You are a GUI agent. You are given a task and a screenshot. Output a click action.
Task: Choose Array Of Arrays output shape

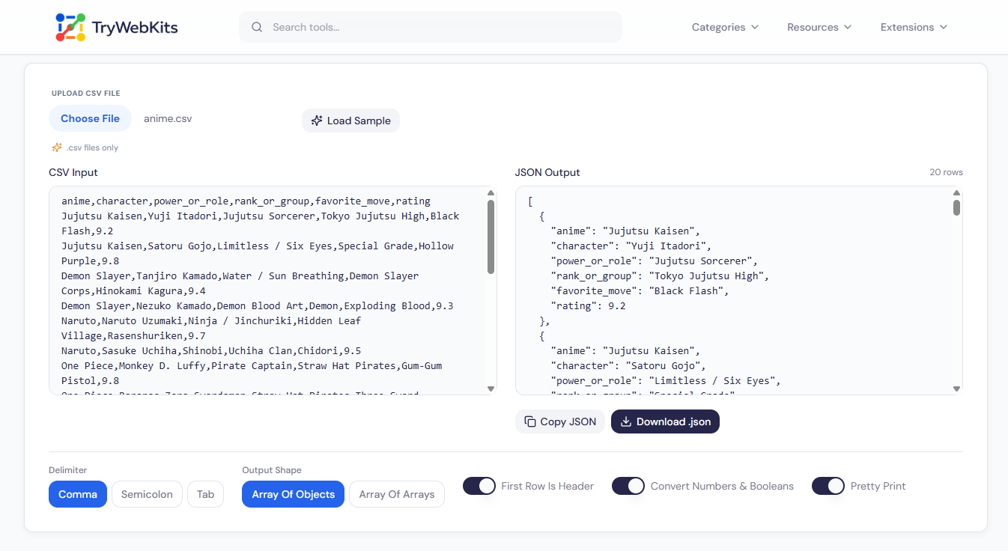[x=397, y=494]
